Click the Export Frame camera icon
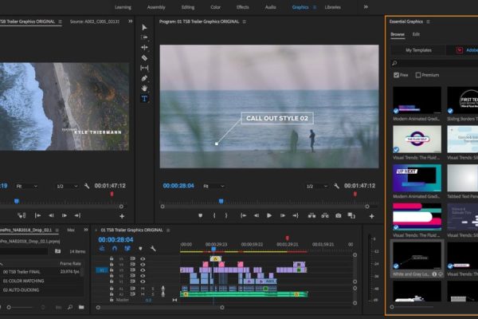 (x=339, y=215)
